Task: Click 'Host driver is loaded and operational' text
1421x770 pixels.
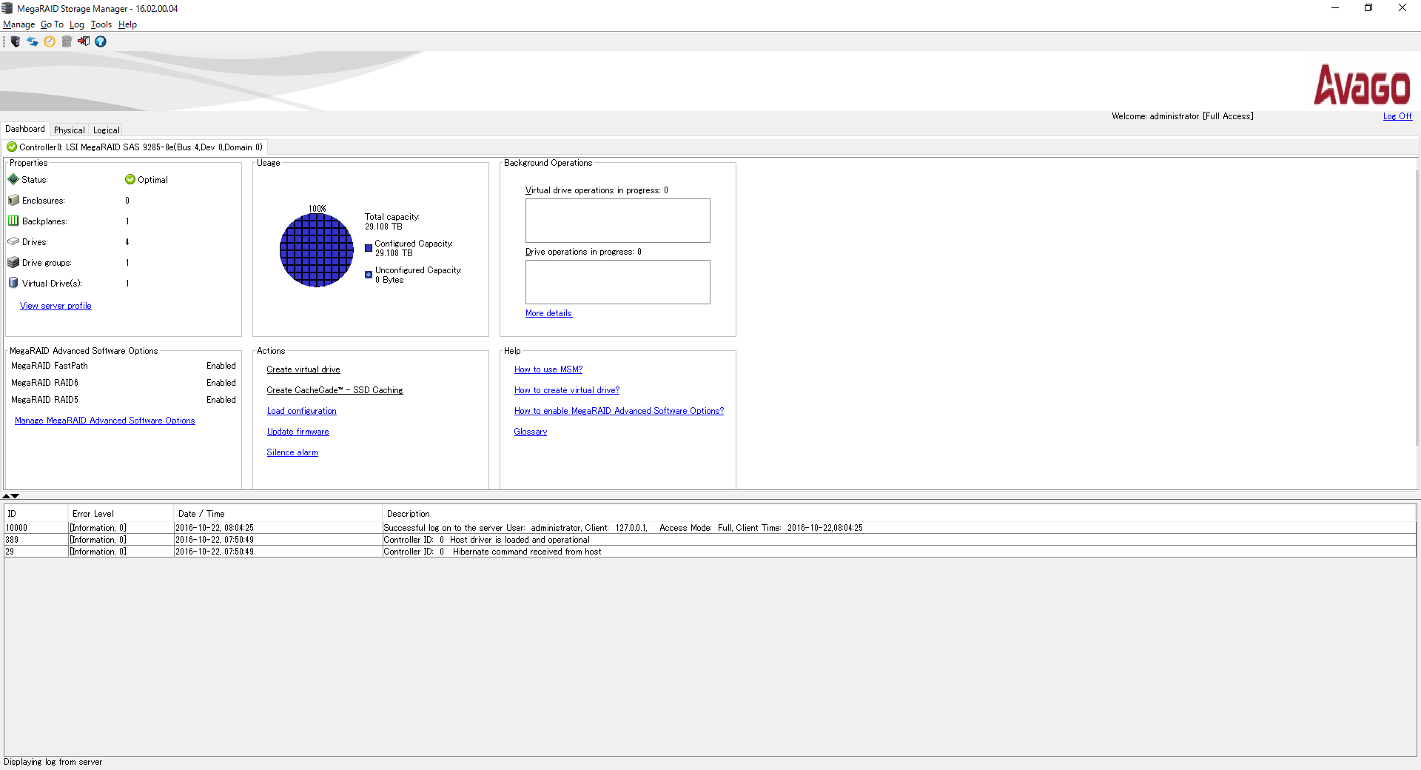Action: [520, 540]
